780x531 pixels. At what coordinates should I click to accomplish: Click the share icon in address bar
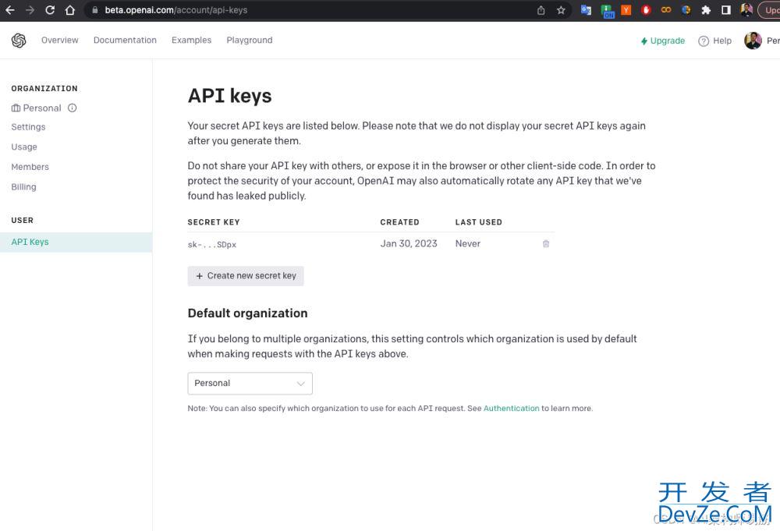pos(541,10)
